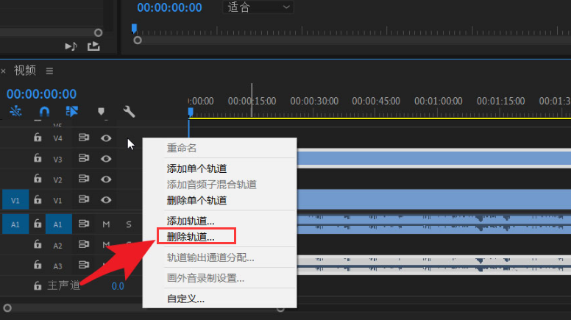Screen dimensions: 571x320
Task: Select the audio clip on track A1
Action: pyautogui.click(x=434, y=224)
